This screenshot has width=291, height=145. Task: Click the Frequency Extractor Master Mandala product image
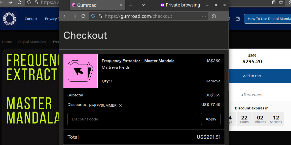pyautogui.click(x=31, y=97)
